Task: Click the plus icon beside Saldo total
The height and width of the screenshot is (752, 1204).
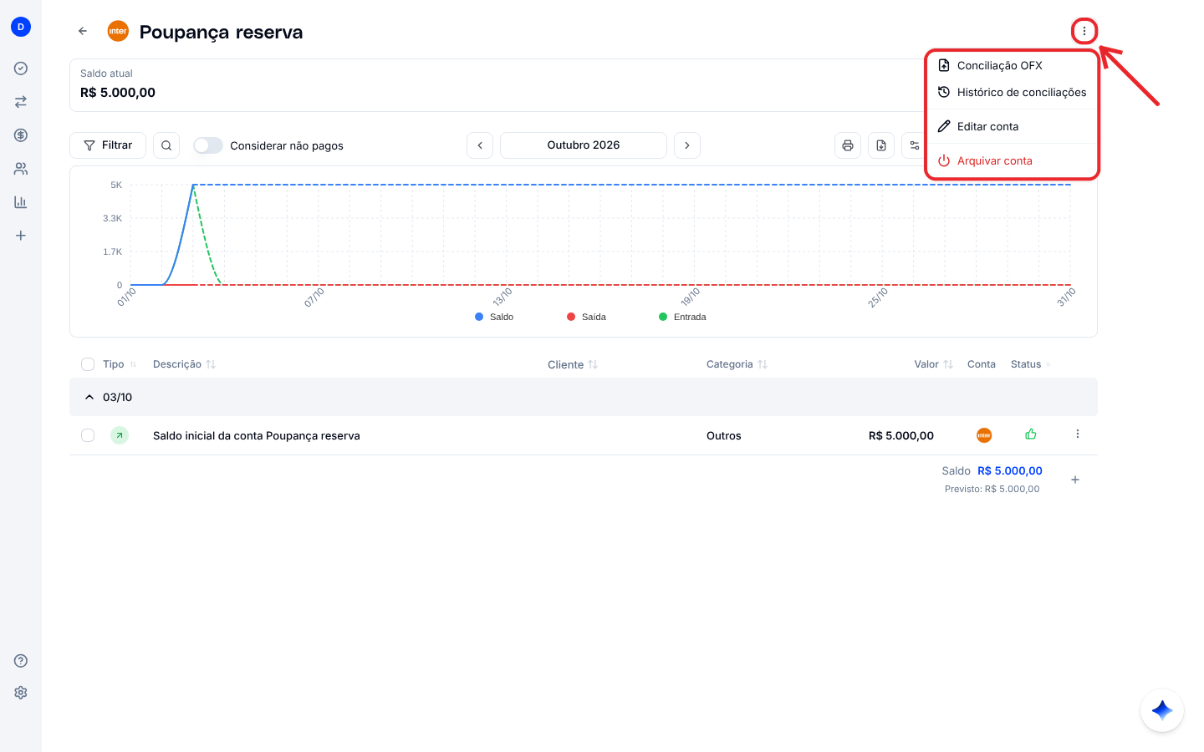Action: click(1075, 480)
